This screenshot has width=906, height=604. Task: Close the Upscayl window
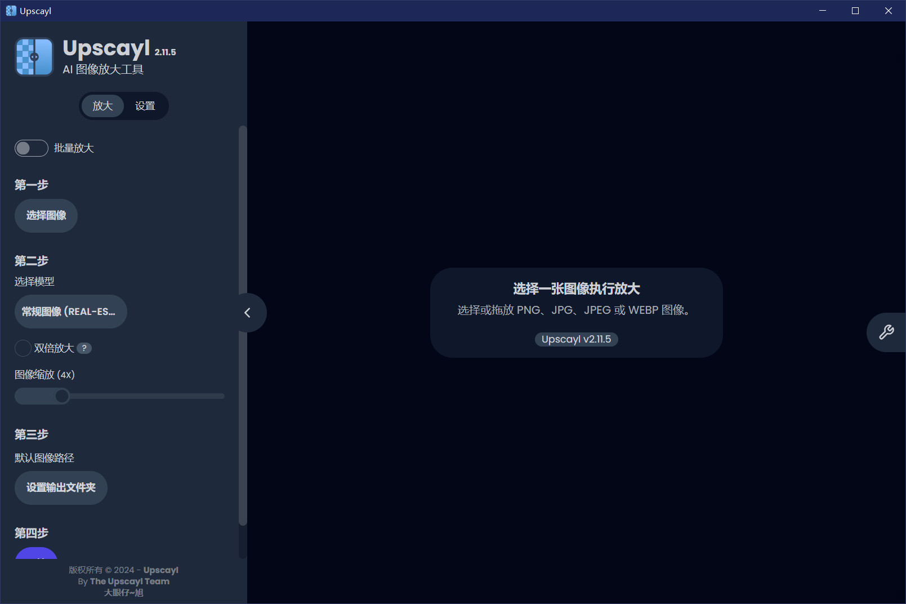click(889, 11)
